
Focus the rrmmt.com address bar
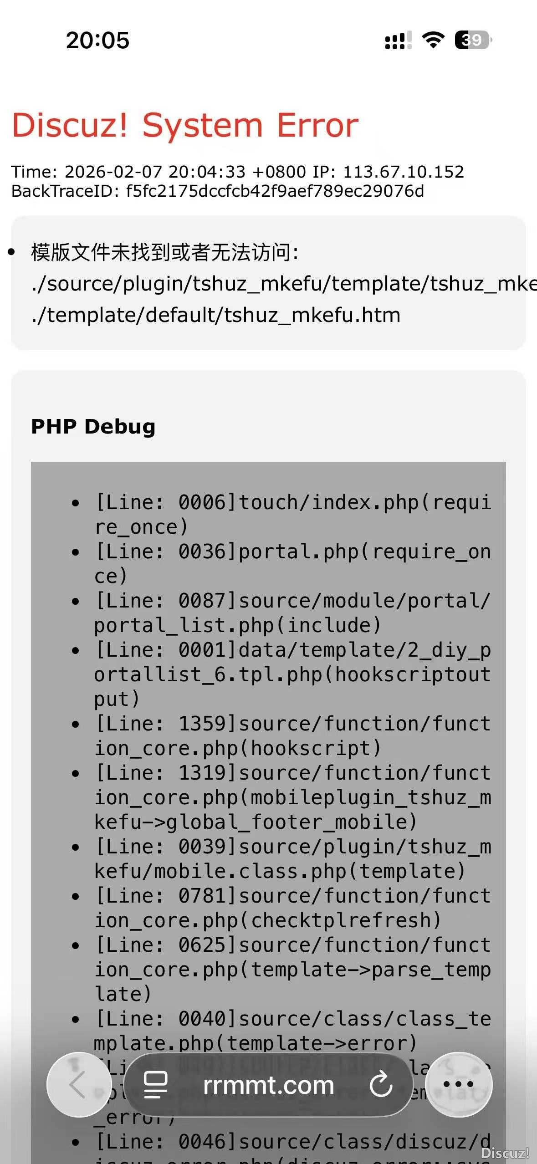(x=268, y=1085)
